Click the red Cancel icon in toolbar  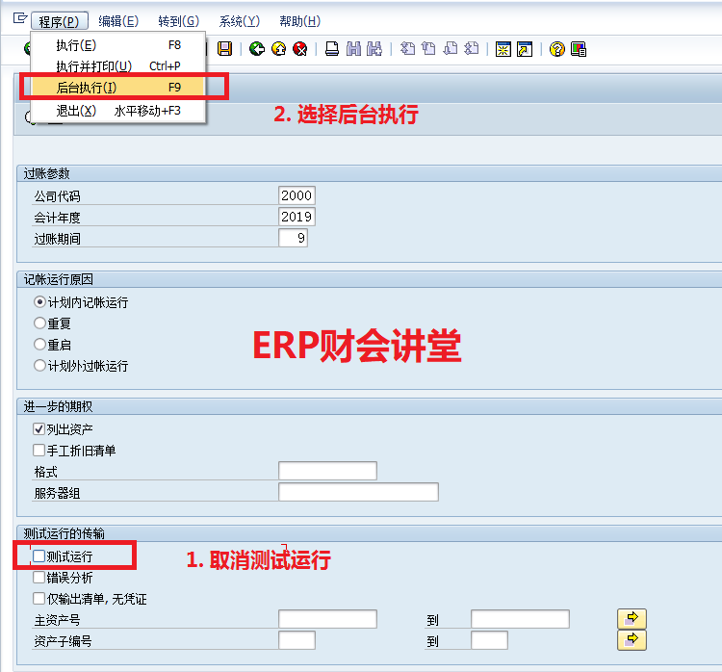coord(299,49)
